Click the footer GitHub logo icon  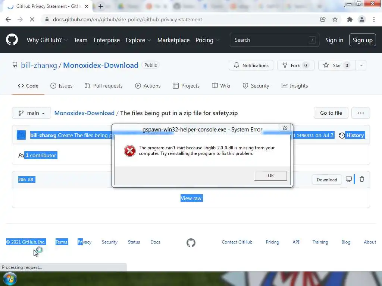click(191, 242)
